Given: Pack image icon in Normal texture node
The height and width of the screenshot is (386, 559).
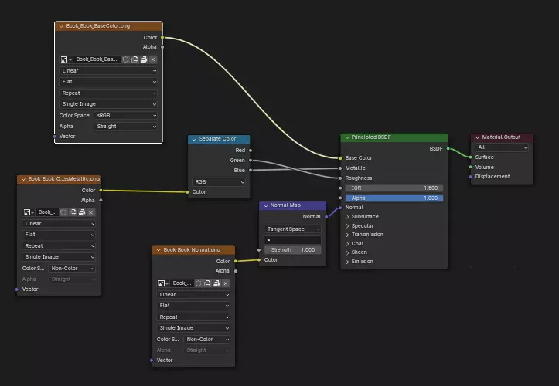Looking at the screenshot, I should (x=216, y=283).
